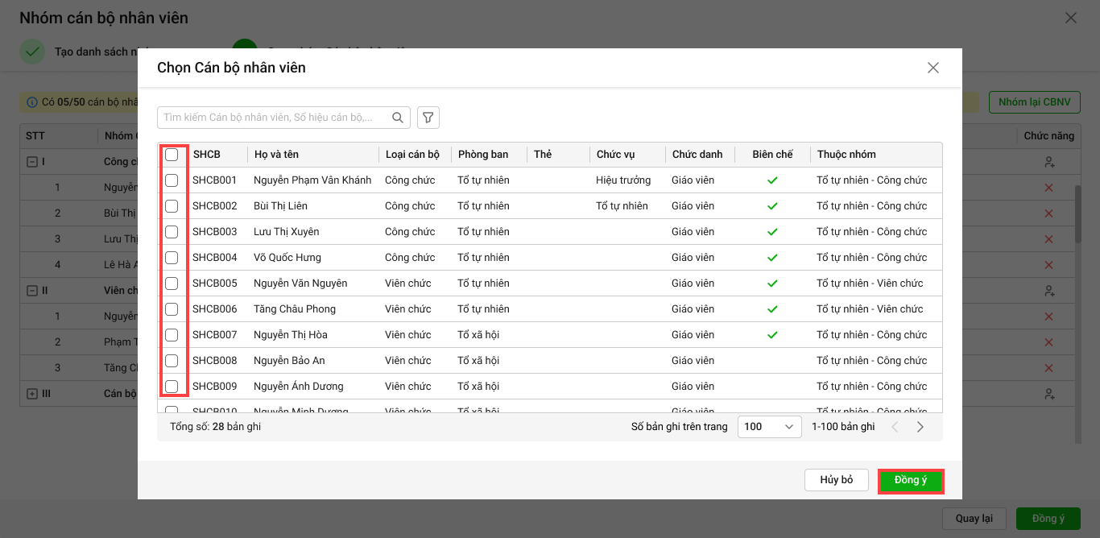Viewport: 1100px width, 538px height.
Task: Tick checkbox for Nguyễn Bảo An
Action: [x=172, y=361]
